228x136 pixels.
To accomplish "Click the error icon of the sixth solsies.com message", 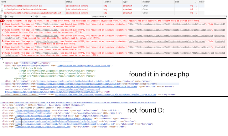I will [2, 53].
